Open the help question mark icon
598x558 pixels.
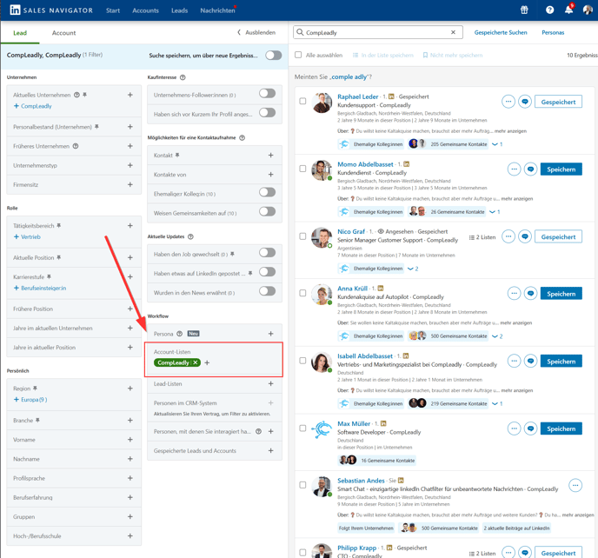point(549,10)
